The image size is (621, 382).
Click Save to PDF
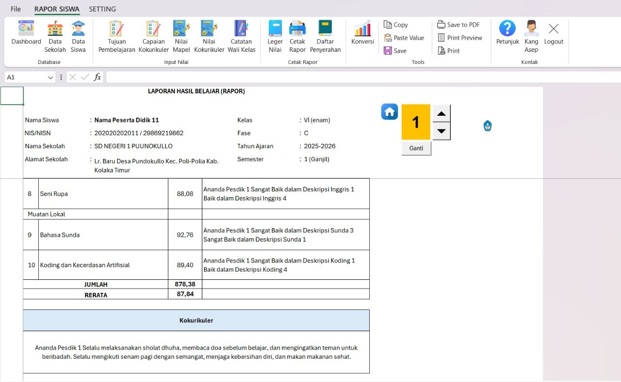click(x=458, y=25)
